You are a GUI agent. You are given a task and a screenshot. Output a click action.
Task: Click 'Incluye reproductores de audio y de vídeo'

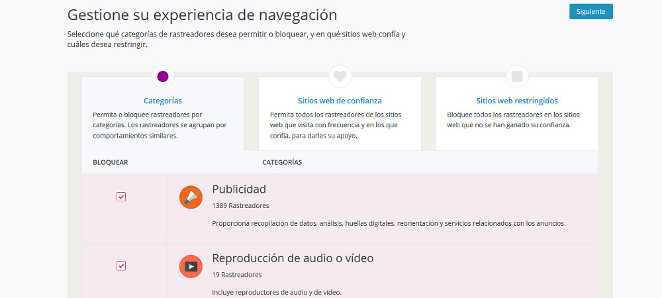(x=277, y=292)
